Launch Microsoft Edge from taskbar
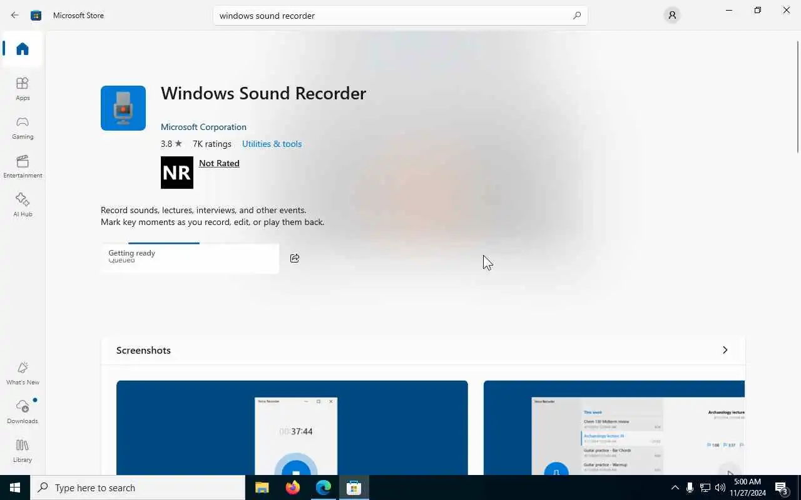This screenshot has height=500, width=801. pyautogui.click(x=324, y=487)
